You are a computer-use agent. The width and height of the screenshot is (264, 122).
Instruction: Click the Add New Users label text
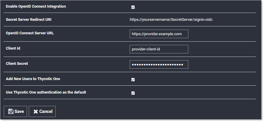click(x=33, y=79)
